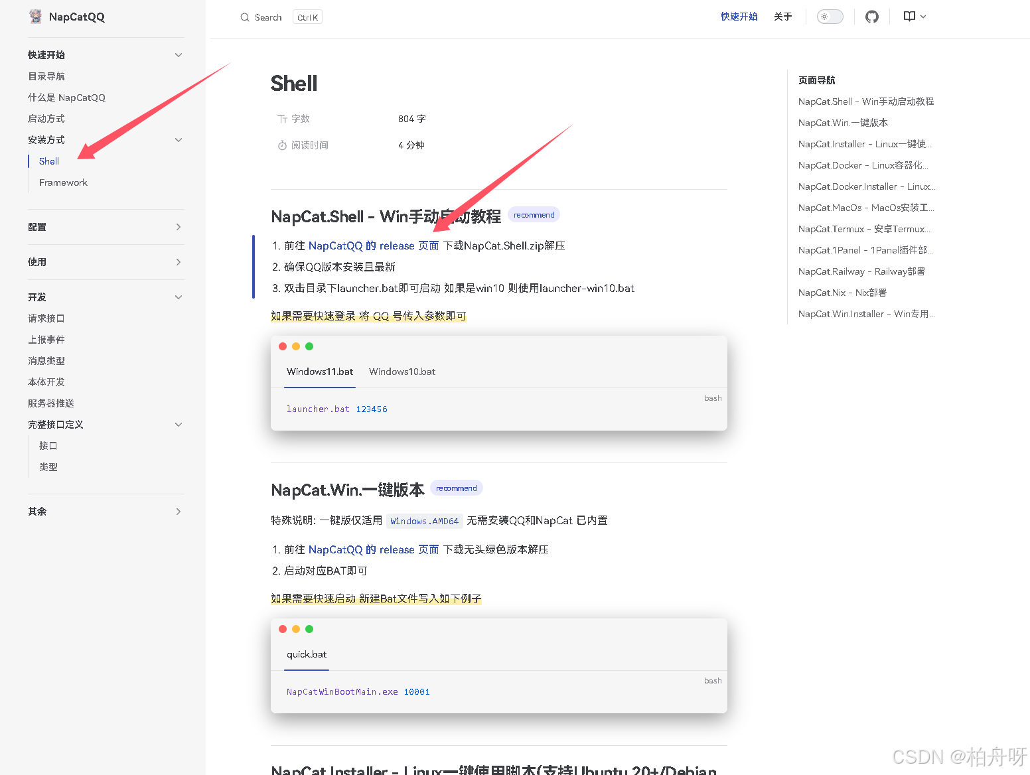Open 上报事件 sidebar page

[x=46, y=340]
